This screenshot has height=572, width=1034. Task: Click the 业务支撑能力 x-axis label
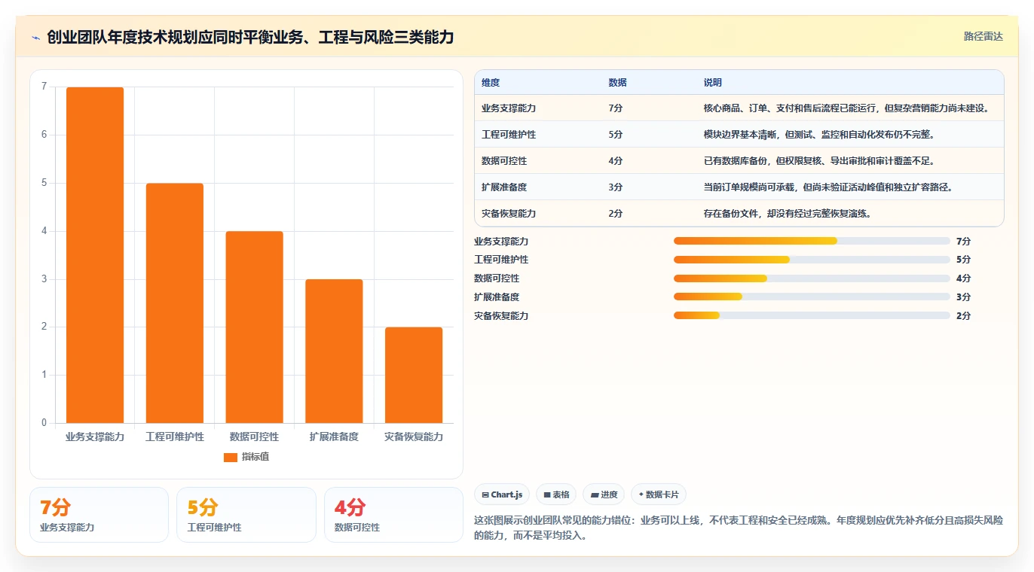(x=95, y=437)
